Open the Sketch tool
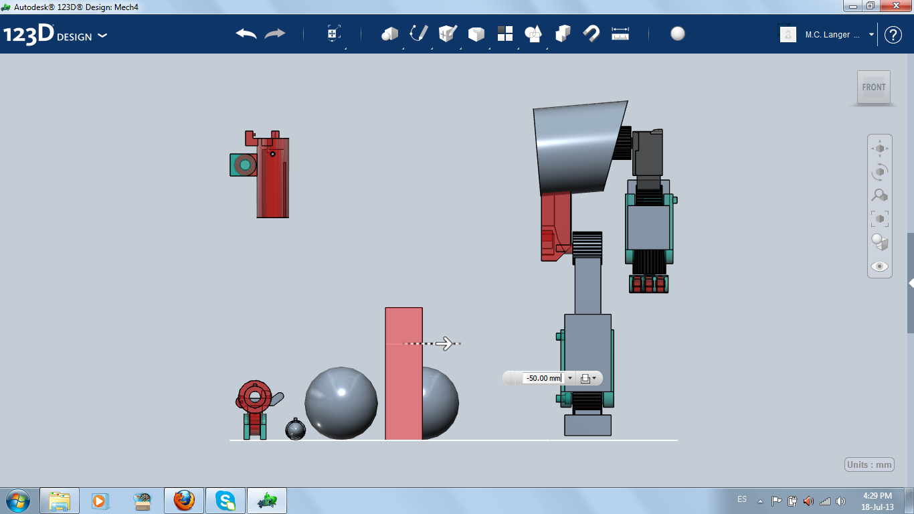This screenshot has width=914, height=514. click(419, 33)
